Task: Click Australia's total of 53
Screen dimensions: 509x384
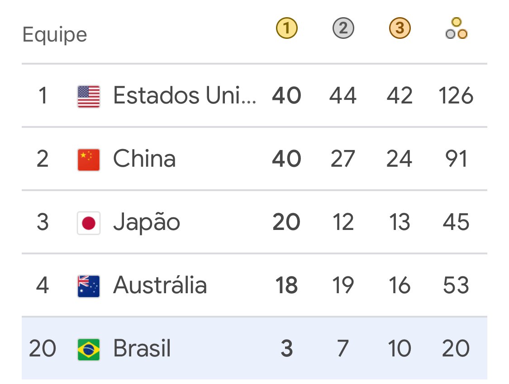Action: click(x=456, y=285)
